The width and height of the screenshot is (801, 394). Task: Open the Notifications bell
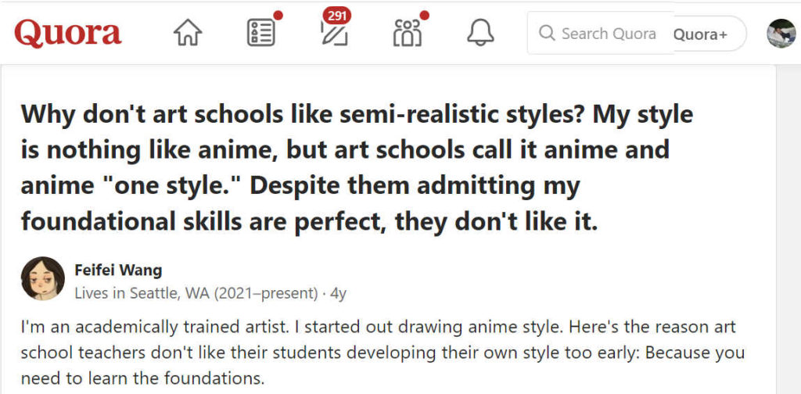coord(480,33)
